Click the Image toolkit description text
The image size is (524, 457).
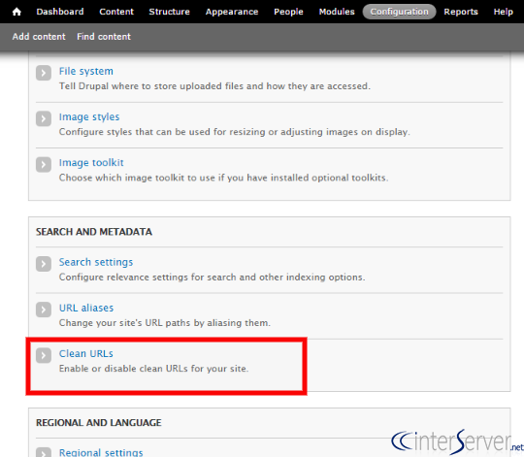223,178
